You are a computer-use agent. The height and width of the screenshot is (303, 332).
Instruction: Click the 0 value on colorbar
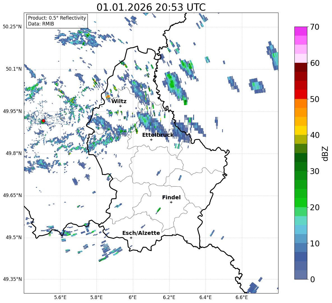(x=312, y=279)
